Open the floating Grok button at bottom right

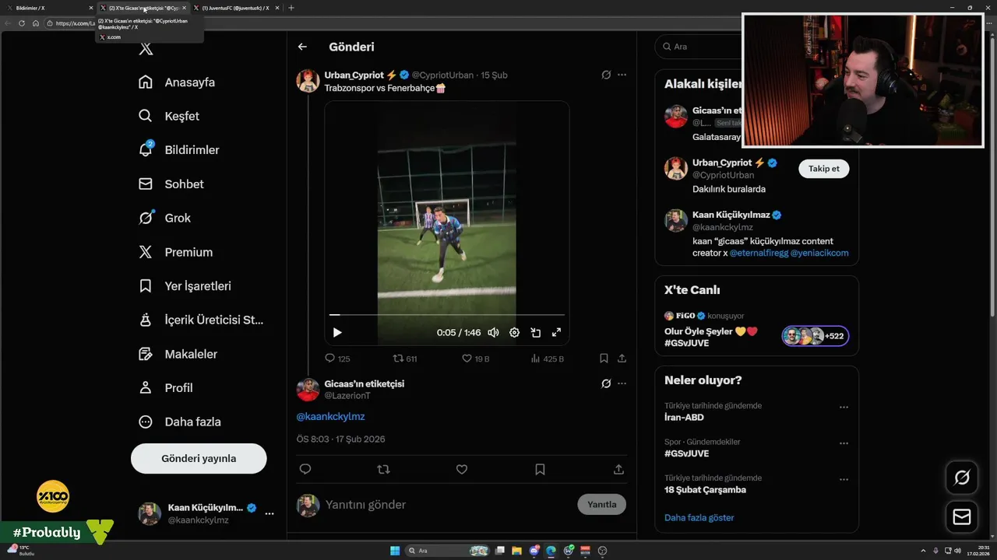point(962,478)
